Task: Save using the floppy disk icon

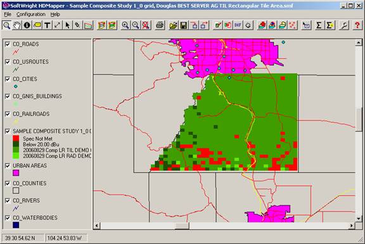Action: click(x=184, y=25)
